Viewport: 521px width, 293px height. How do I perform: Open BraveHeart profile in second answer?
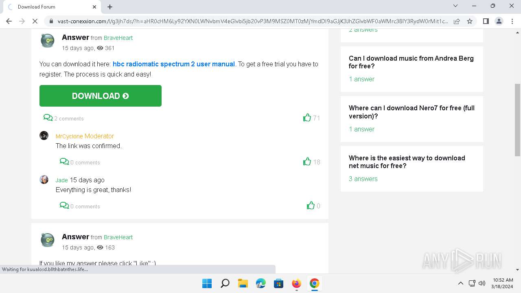tap(118, 237)
